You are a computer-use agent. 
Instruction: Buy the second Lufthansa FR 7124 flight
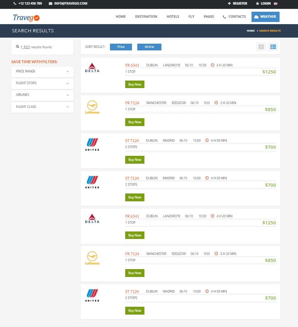tap(134, 273)
